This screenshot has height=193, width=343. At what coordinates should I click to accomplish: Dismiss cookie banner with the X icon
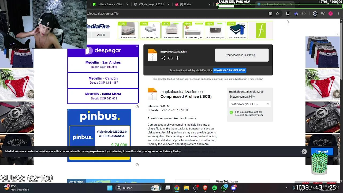point(304,152)
